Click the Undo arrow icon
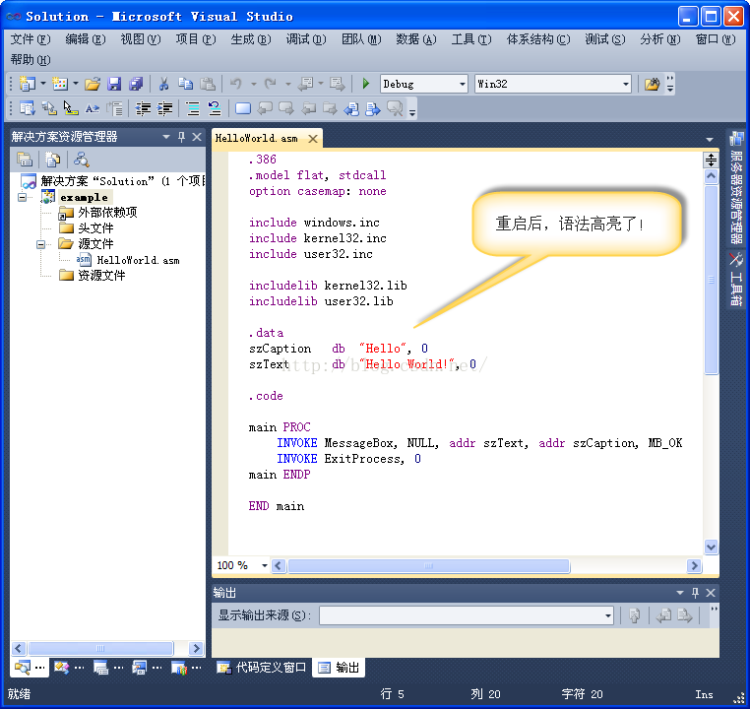Screen dimensions: 750x709 pyautogui.click(x=236, y=85)
